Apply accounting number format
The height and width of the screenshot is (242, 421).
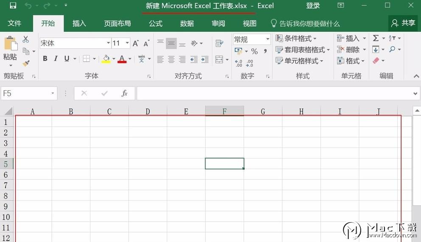[x=239, y=50]
